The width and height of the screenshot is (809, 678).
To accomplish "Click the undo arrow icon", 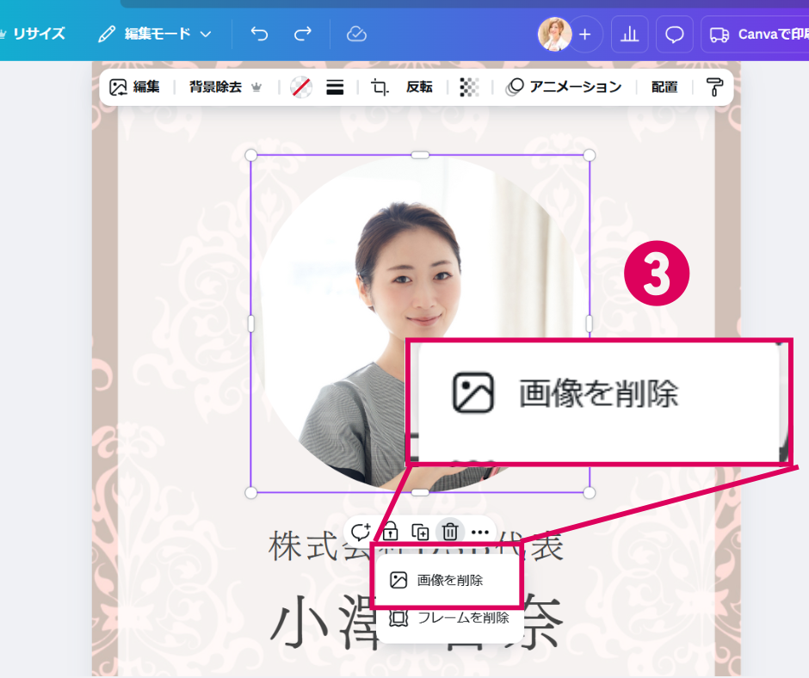I will [x=259, y=34].
